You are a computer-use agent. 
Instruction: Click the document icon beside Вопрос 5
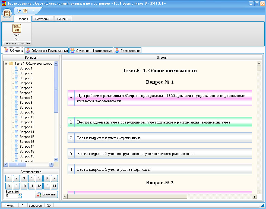click(x=16, y=88)
